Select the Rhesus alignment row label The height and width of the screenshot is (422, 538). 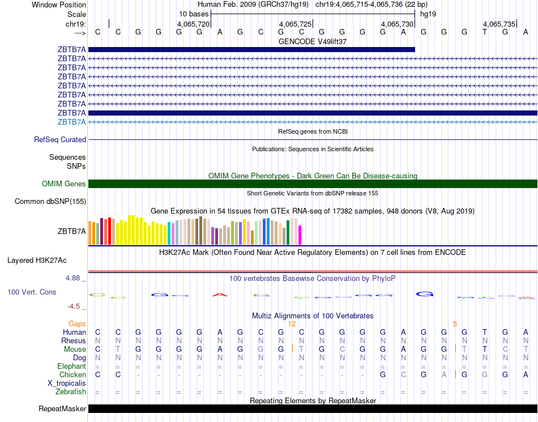[x=74, y=340]
